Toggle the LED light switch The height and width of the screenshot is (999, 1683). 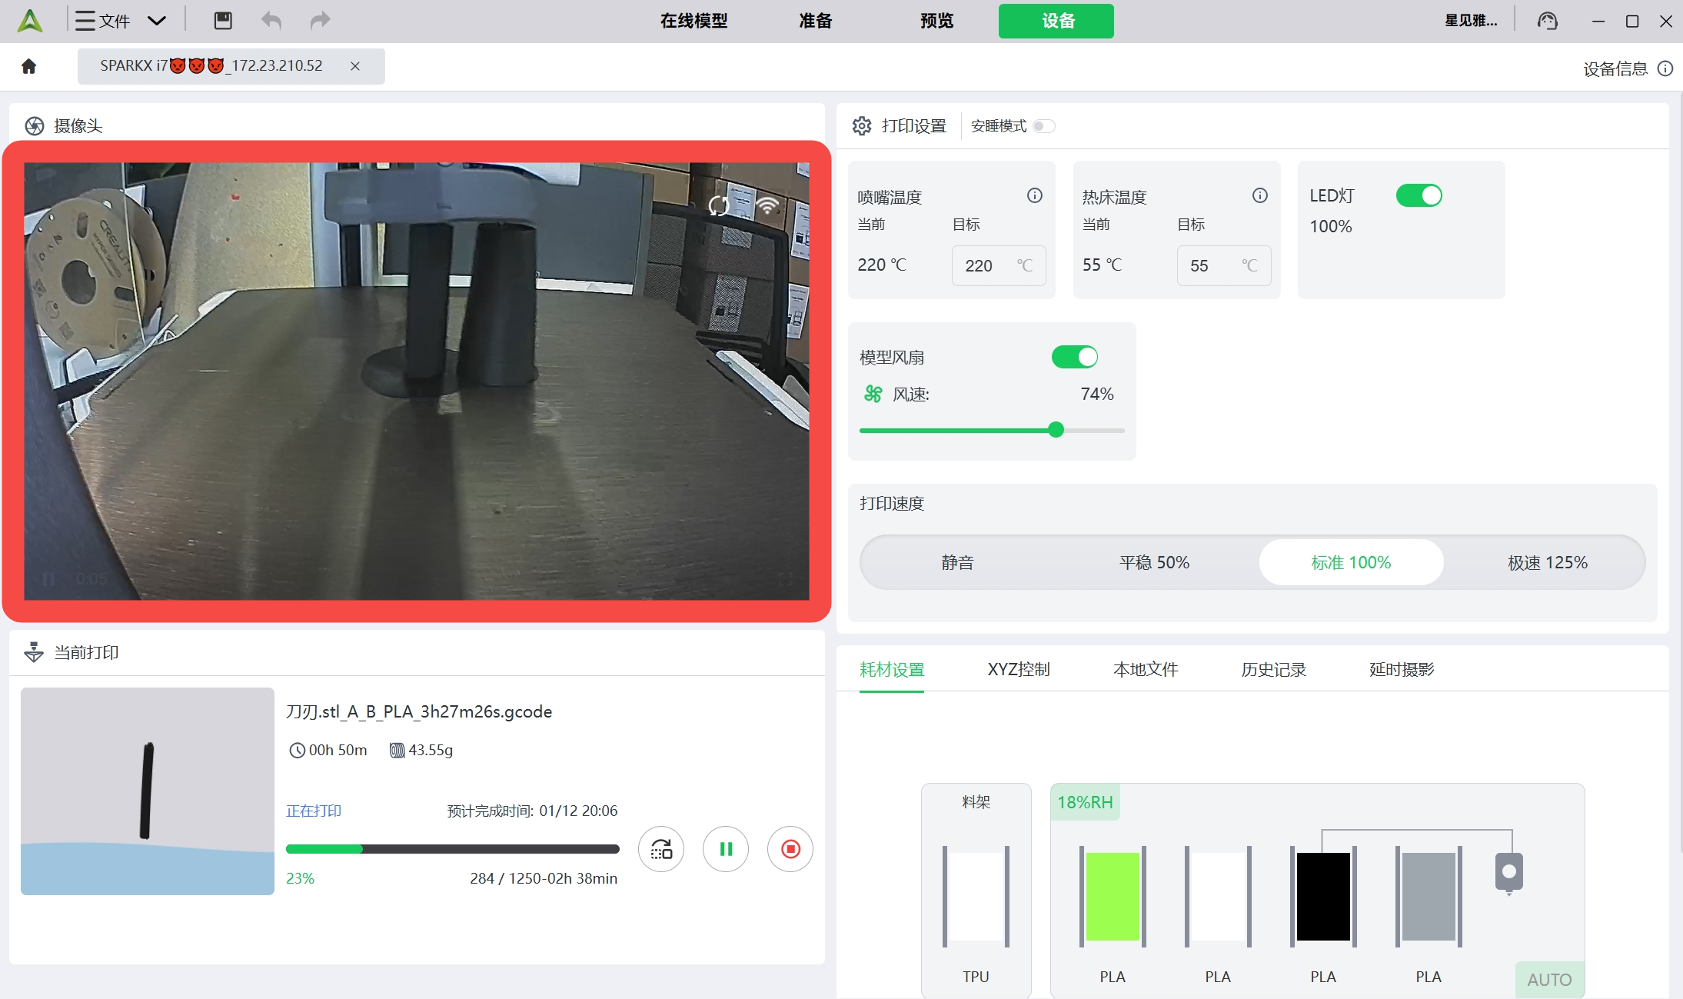1419,195
